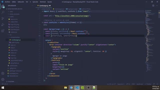Open the Ayuda menu
This screenshot has height=90, width=160.
point(49,2)
